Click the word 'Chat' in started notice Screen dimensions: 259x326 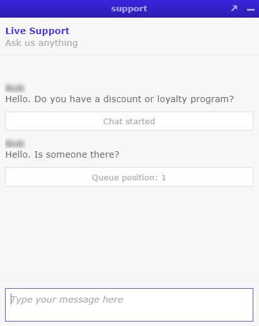pos(113,122)
